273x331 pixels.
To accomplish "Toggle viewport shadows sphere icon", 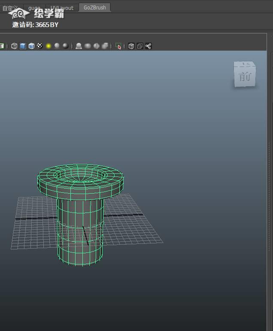I will [x=57, y=46].
